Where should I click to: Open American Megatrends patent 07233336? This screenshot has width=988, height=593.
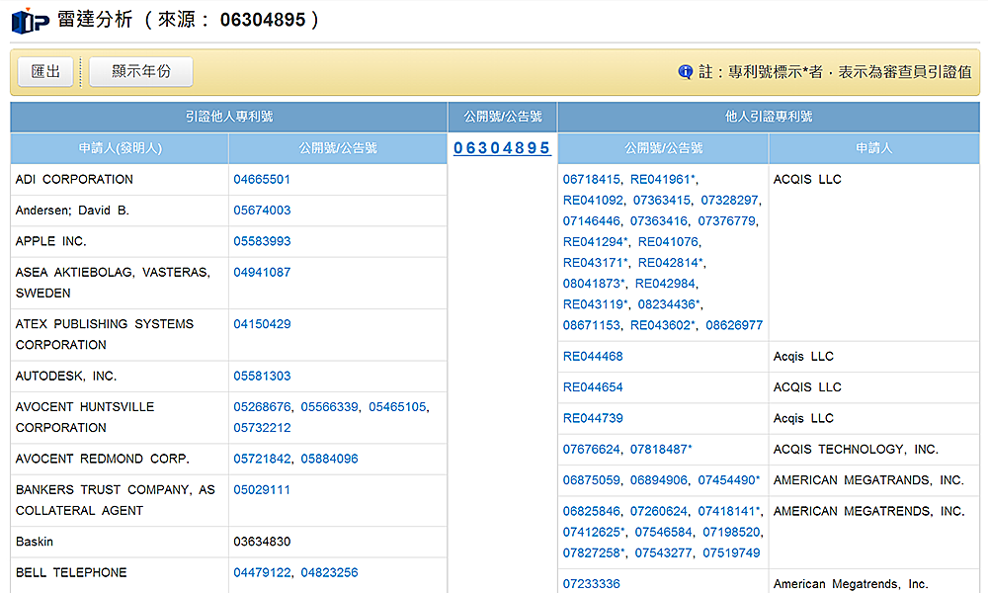click(x=592, y=583)
